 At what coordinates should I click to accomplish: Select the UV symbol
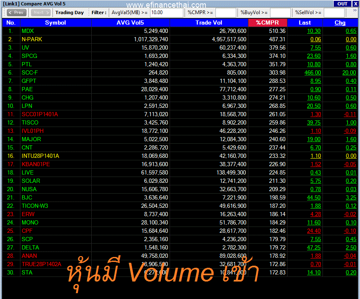tap(25, 47)
